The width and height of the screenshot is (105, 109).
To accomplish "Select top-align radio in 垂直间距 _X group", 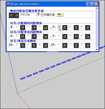I will click(x=17, y=36).
